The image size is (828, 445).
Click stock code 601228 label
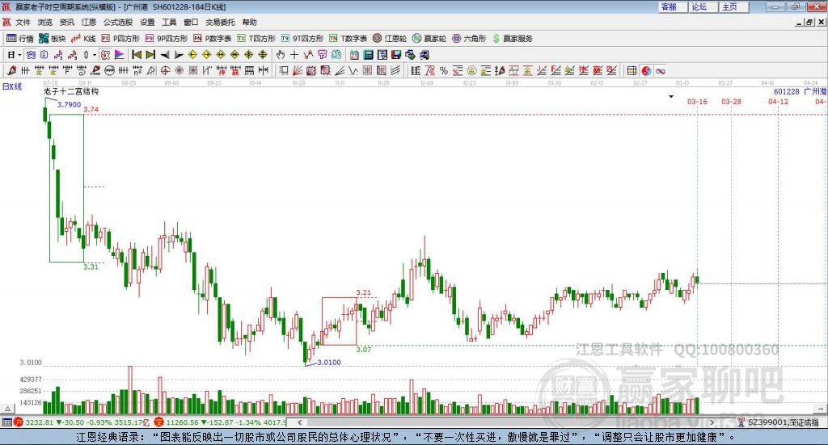786,91
